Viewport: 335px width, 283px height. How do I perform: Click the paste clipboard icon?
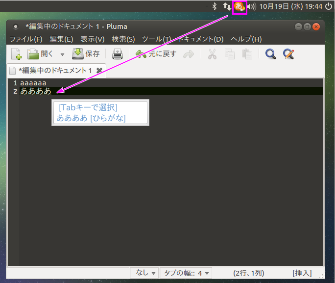coord(247,54)
